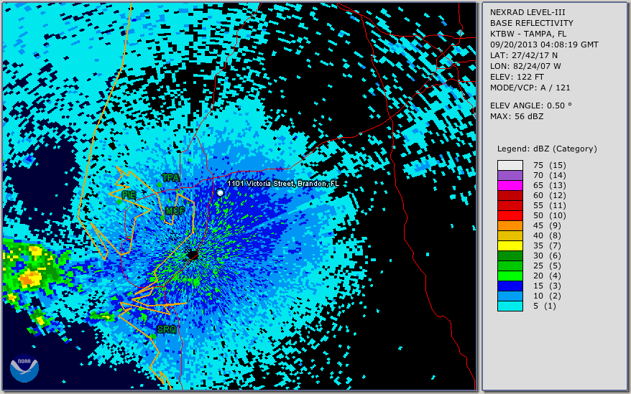Pick the dark blue 15 dBZ swatch

pyautogui.click(x=510, y=286)
